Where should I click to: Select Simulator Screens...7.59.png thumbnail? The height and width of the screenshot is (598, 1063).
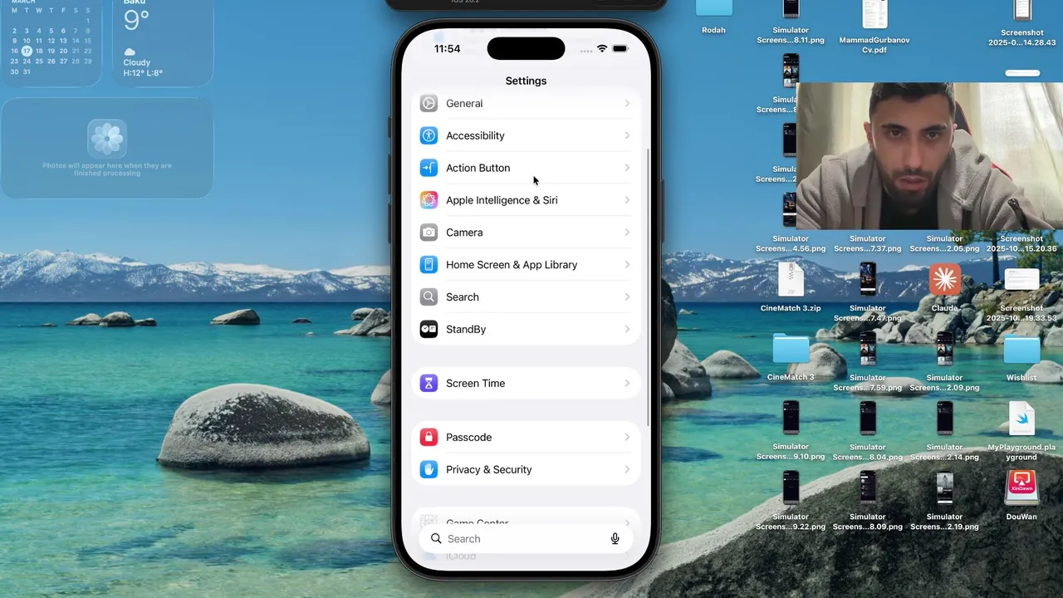(x=868, y=349)
